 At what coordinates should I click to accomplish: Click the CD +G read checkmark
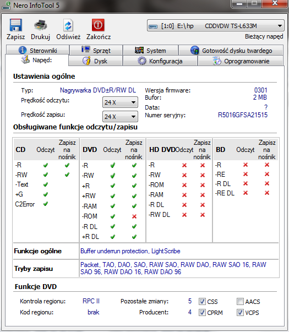tap(46, 194)
